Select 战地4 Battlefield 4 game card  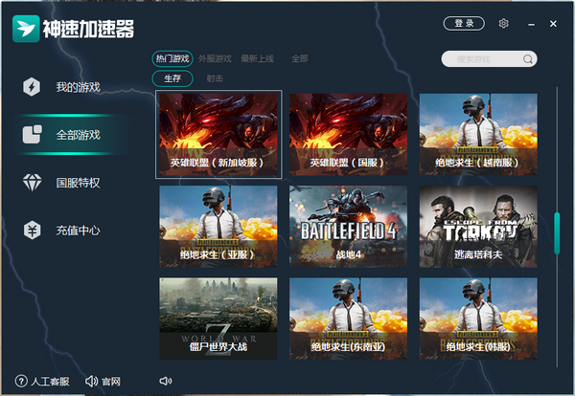pyautogui.click(x=348, y=227)
